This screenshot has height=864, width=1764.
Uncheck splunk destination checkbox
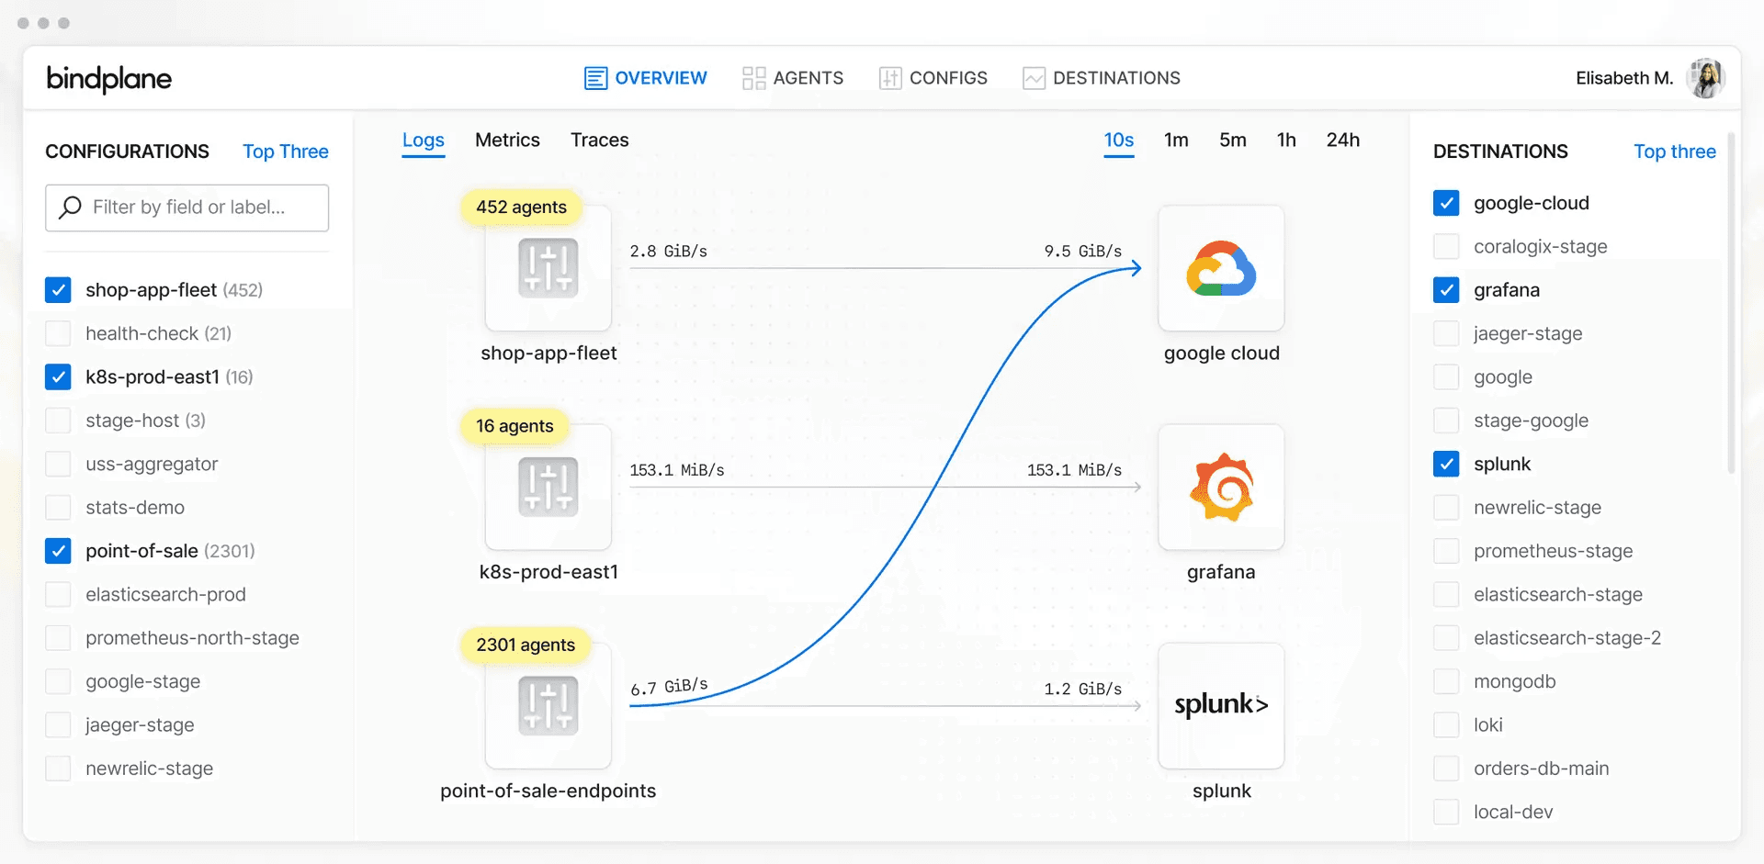pyautogui.click(x=1446, y=464)
